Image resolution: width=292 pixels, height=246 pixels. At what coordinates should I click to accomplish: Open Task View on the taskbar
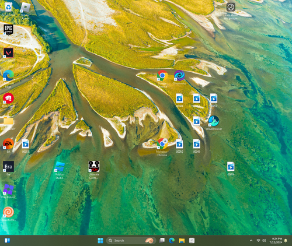click(x=162, y=241)
